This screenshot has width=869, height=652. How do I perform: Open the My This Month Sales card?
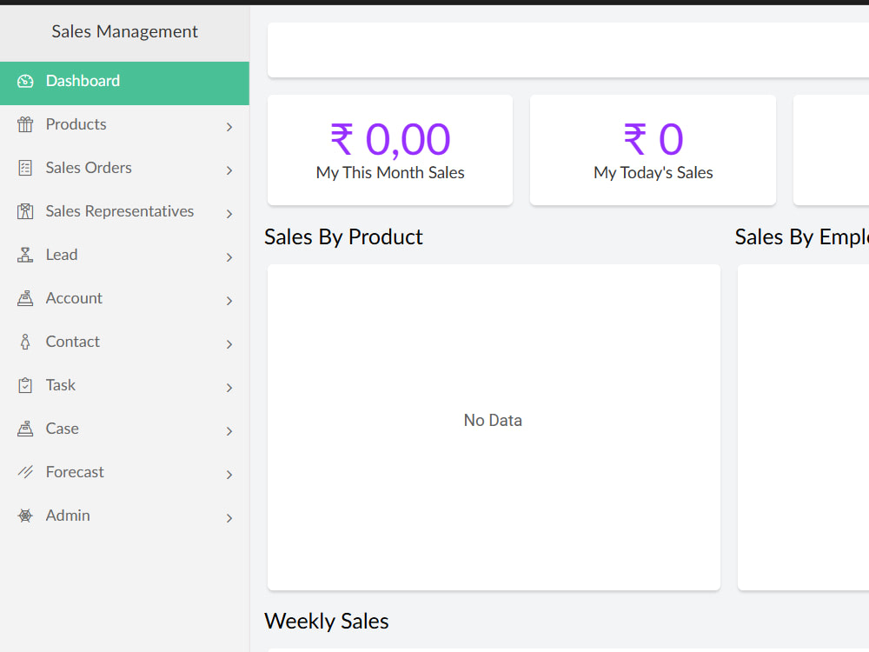390,150
